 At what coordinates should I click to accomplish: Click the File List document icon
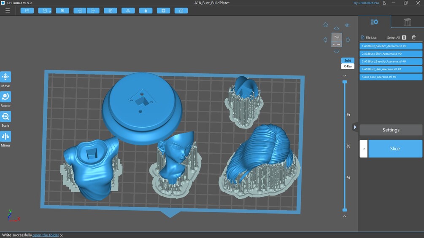click(362, 37)
